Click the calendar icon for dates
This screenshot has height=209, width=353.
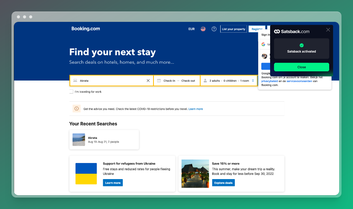click(159, 81)
